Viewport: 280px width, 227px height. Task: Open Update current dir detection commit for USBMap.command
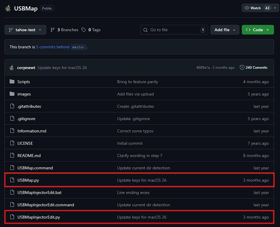(143, 168)
